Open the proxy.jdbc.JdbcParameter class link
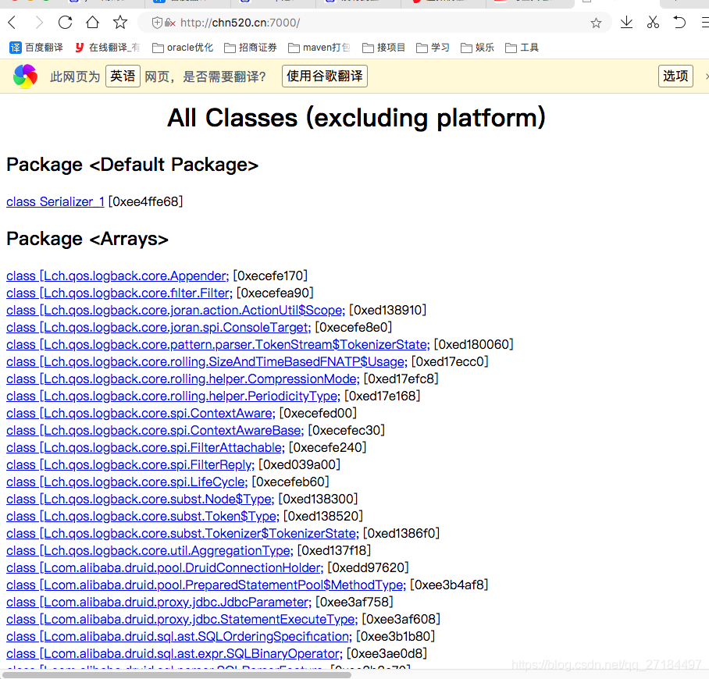 [x=159, y=603]
